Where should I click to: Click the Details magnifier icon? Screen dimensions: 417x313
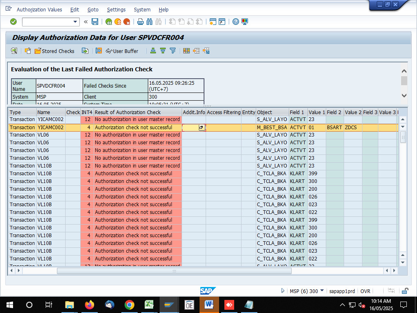[14, 51]
